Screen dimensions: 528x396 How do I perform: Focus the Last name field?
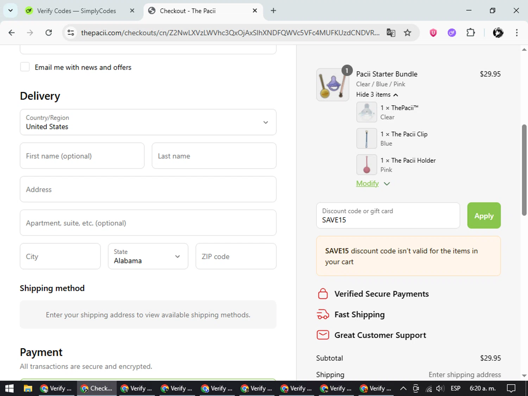214,156
